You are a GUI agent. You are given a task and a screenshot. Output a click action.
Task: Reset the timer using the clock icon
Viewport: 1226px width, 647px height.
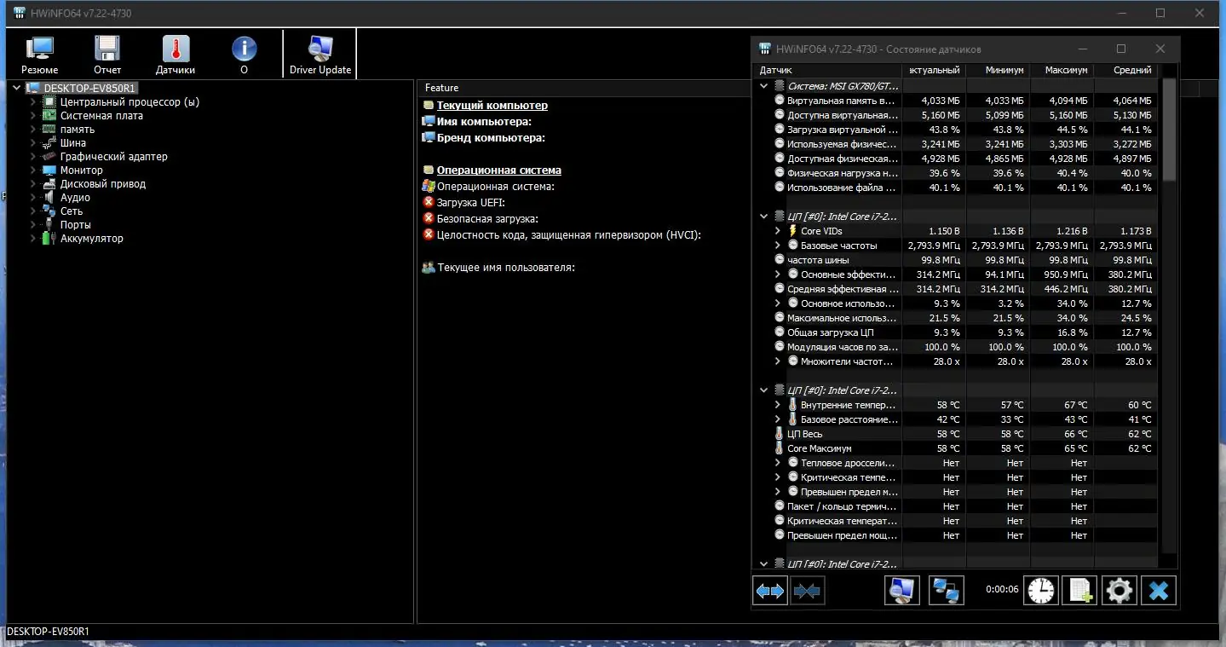[1040, 589]
